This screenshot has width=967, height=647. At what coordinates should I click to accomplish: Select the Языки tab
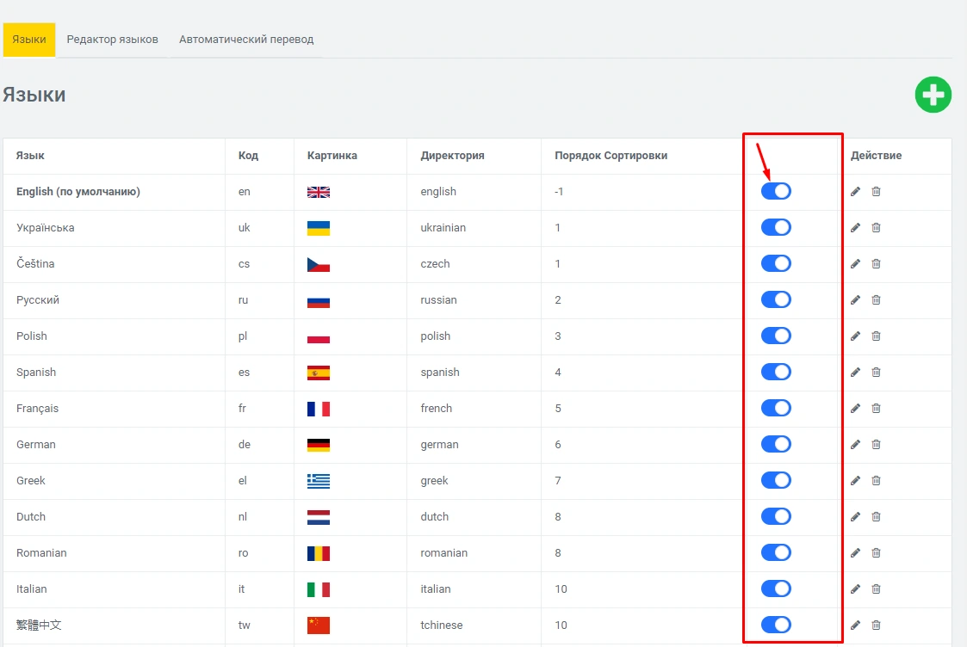tap(29, 40)
